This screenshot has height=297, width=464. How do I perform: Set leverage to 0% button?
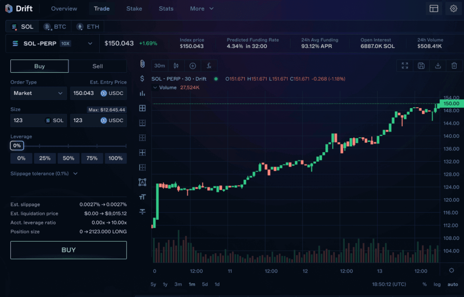21,158
